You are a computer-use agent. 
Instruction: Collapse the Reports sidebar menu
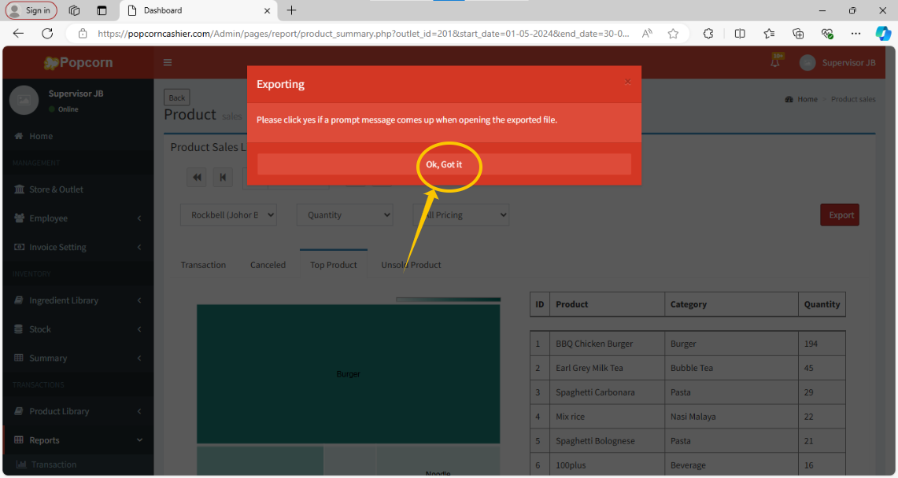[78, 440]
